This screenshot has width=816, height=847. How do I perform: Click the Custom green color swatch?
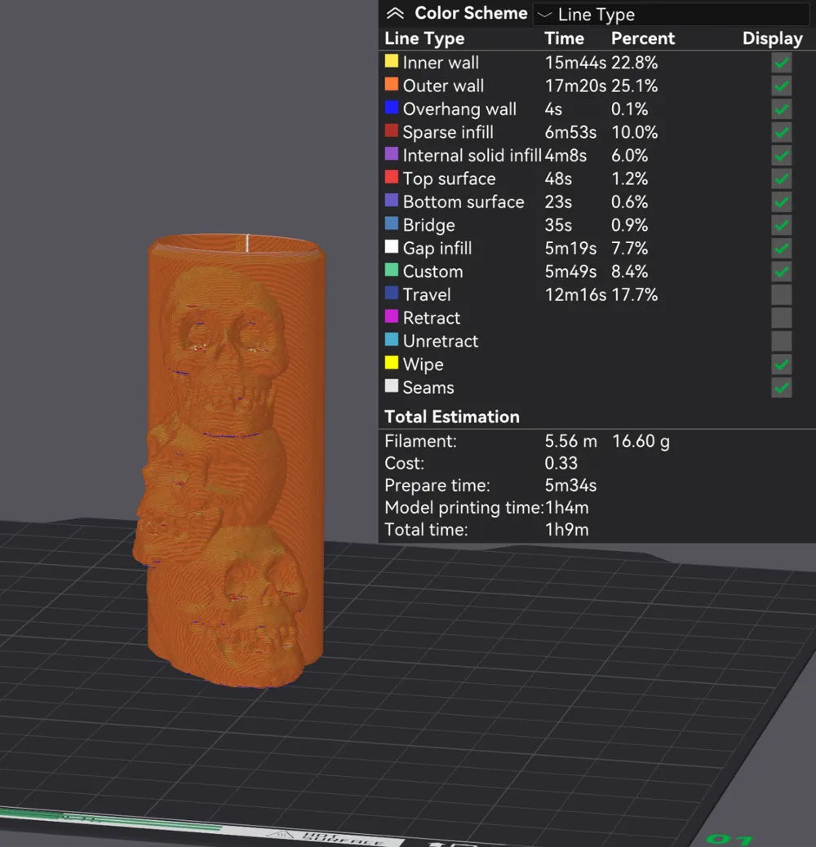point(391,271)
